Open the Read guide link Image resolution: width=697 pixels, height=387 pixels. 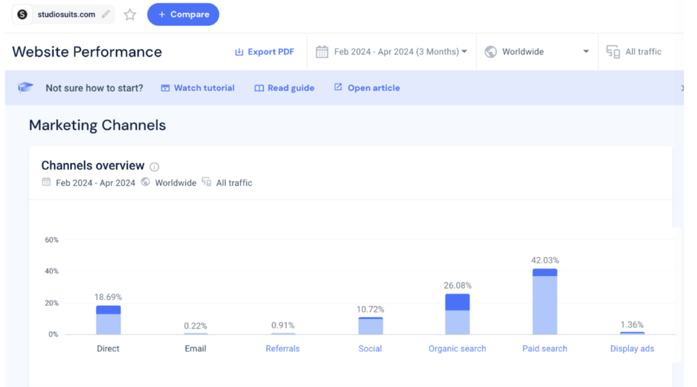285,88
